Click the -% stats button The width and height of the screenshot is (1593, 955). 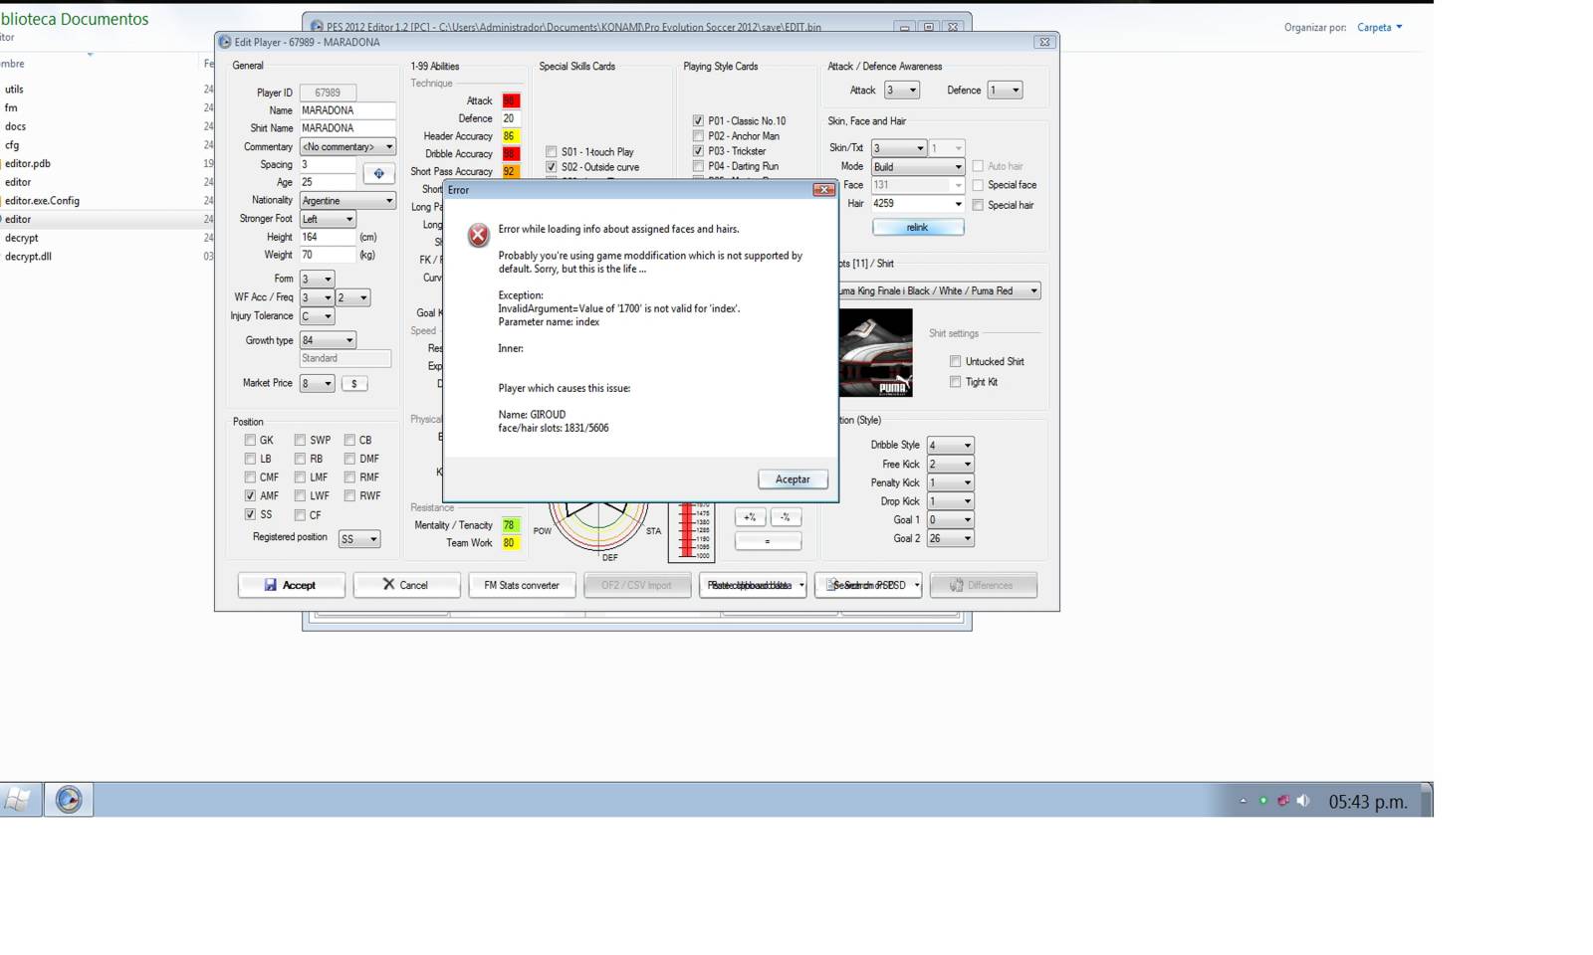786,517
